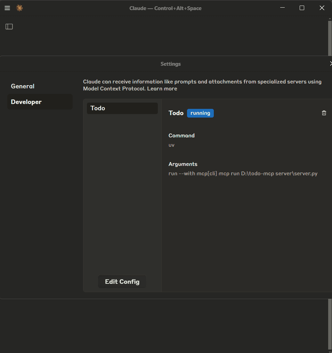332x353 pixels.
Task: Minimize the Claude window
Action: pos(283,8)
